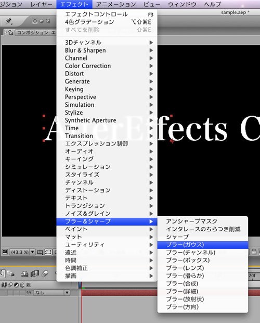Viewport: 260px width, 323px height.
Task: Expand the ノイズ&グレイン submenu
Action: tap(107, 214)
